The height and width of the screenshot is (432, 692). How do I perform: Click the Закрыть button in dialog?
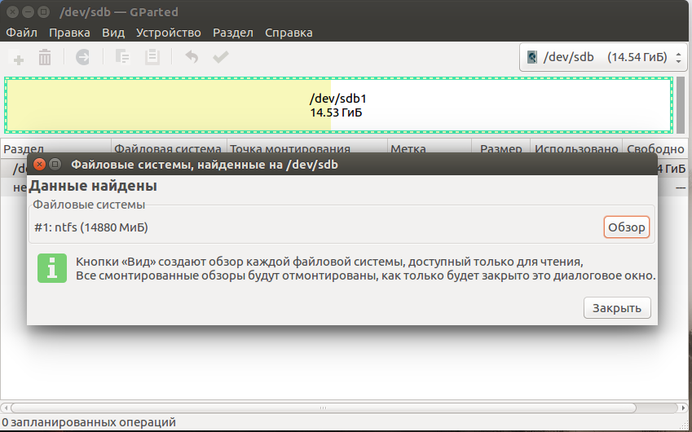click(617, 308)
